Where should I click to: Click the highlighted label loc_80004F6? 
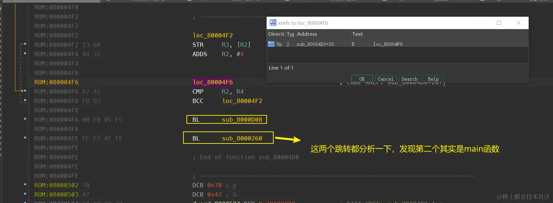(213, 82)
